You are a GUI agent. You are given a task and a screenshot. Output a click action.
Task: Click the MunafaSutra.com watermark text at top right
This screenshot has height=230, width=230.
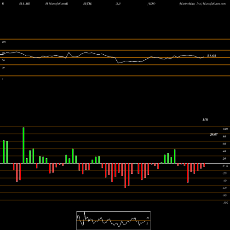pyautogui.click(x=214, y=4)
